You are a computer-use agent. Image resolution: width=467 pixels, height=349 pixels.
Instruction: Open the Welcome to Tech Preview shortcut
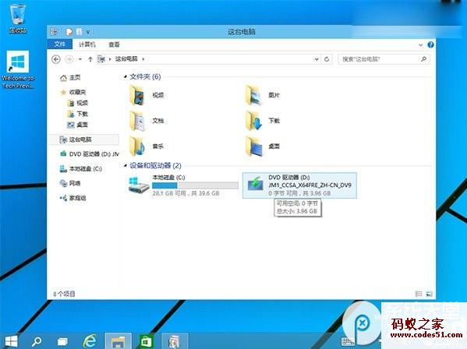[18, 69]
